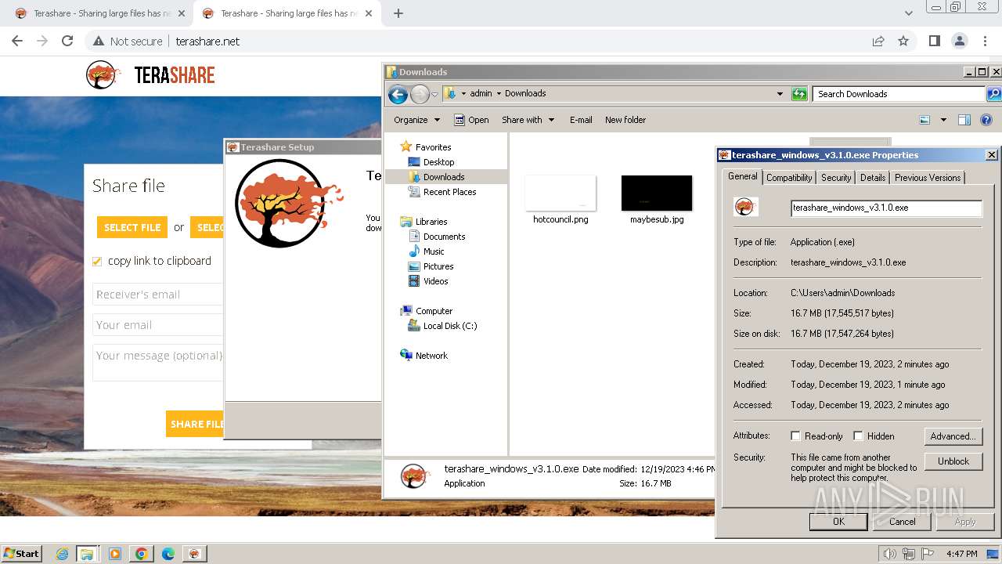Focus the Search Downloads box
The width and height of the screenshot is (1002, 564).
click(899, 94)
